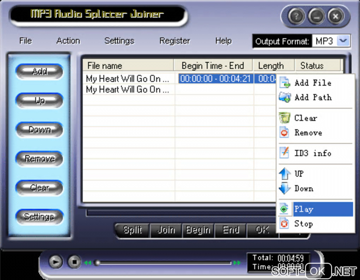The image size is (360, 280).
Task: Click the Length column header
Action: [x=274, y=66]
